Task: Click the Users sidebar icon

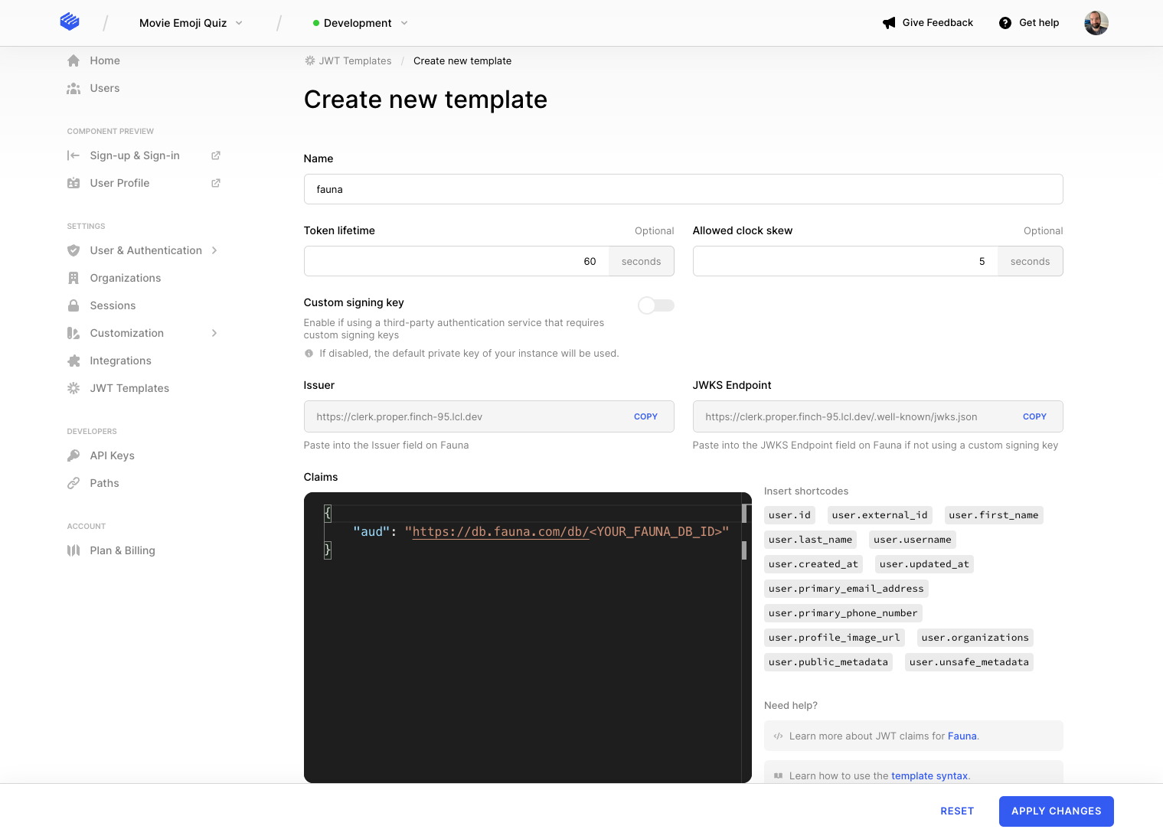Action: pos(74,88)
